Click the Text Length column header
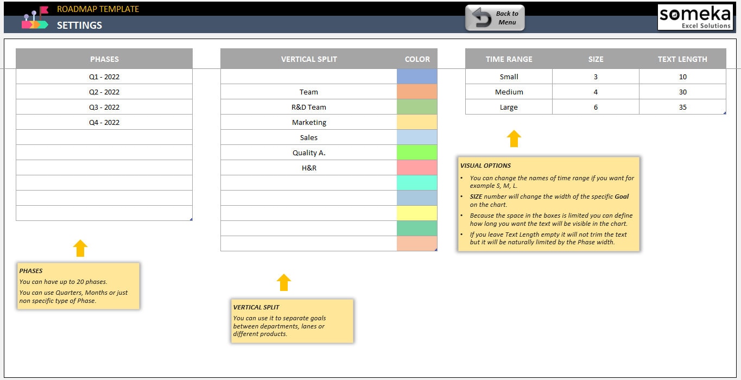 (682, 59)
